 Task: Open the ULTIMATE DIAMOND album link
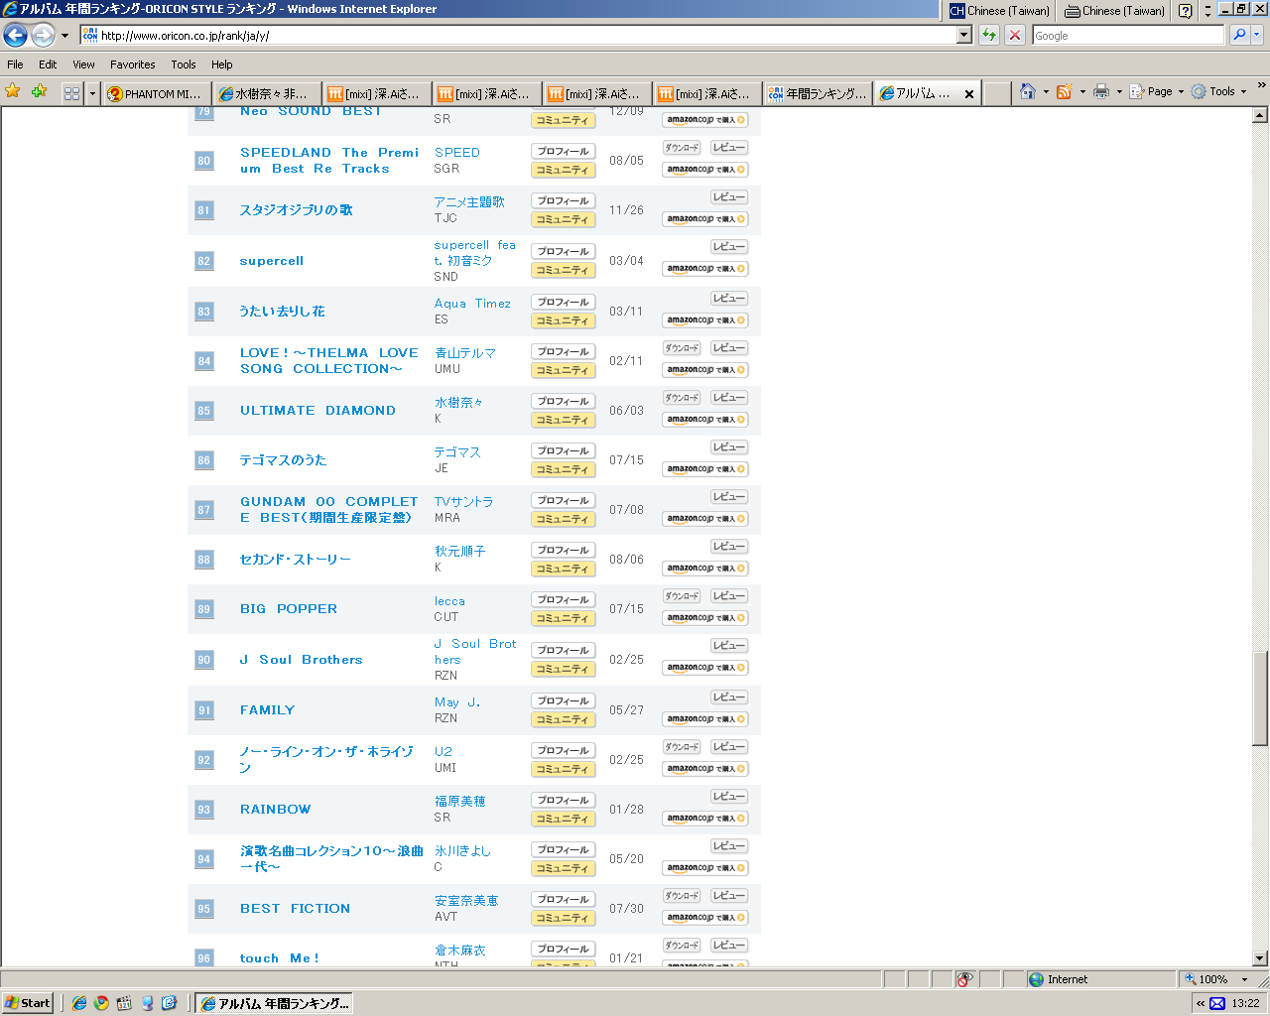click(317, 411)
